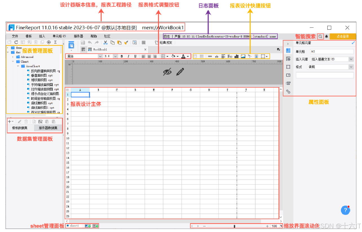Click the Paste clipboard icon
The height and width of the screenshot is (232, 362).
click(x=119, y=43)
